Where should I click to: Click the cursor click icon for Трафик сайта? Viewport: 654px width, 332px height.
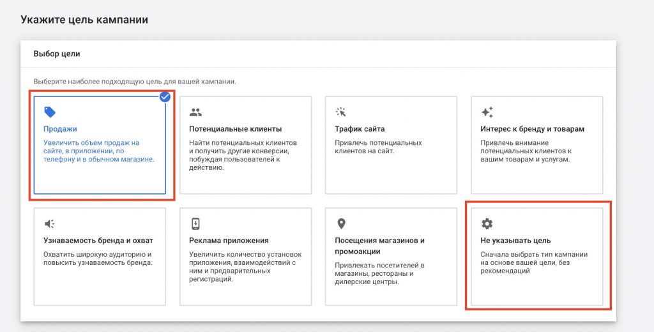341,112
